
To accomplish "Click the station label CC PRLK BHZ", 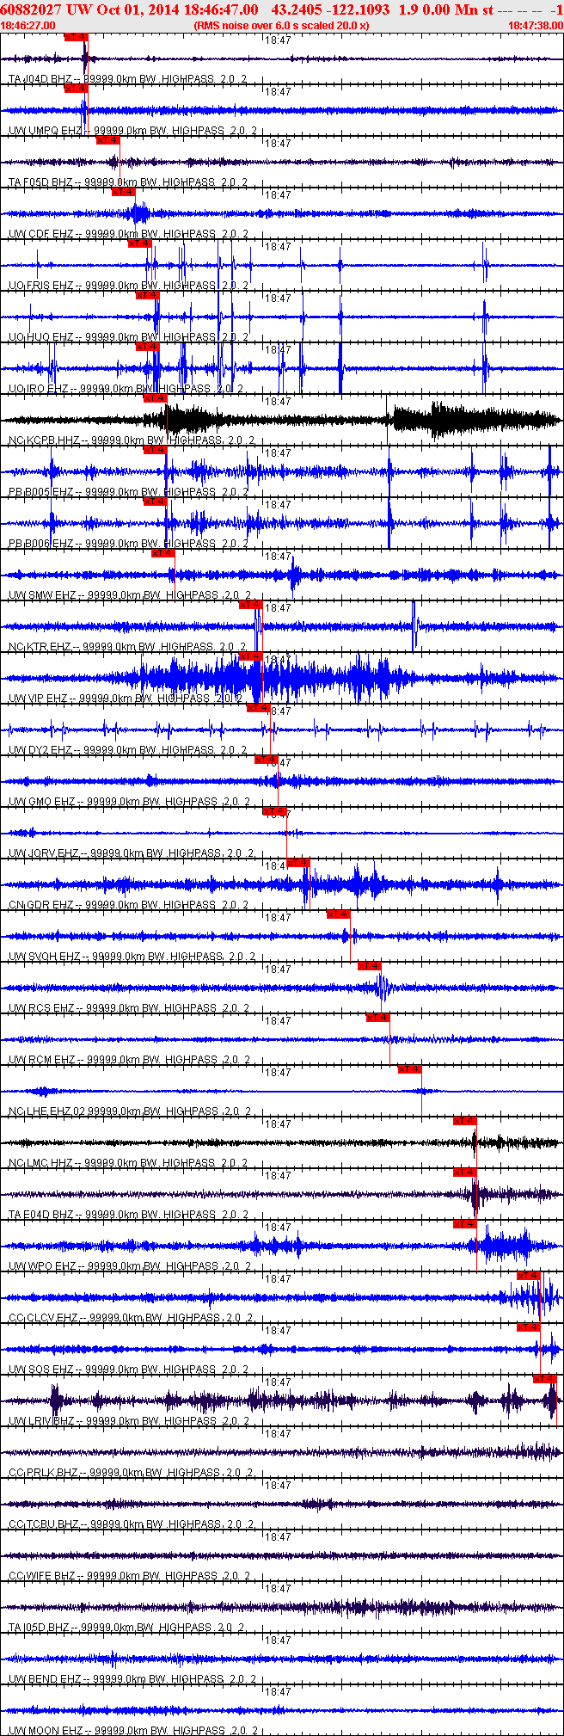I will [x=43, y=1473].
